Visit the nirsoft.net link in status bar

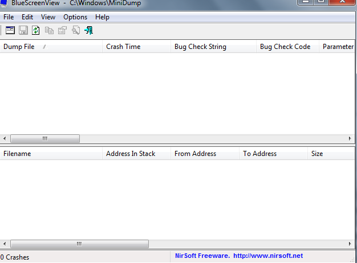268,256
